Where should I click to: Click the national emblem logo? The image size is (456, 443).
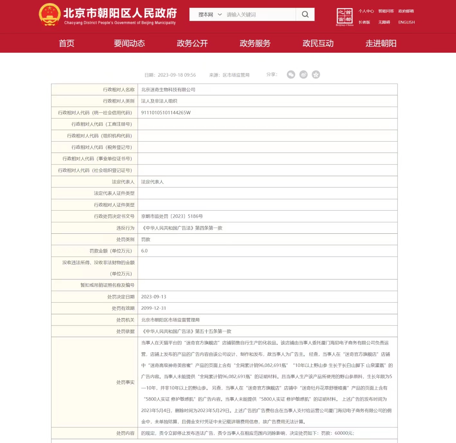[50, 15]
